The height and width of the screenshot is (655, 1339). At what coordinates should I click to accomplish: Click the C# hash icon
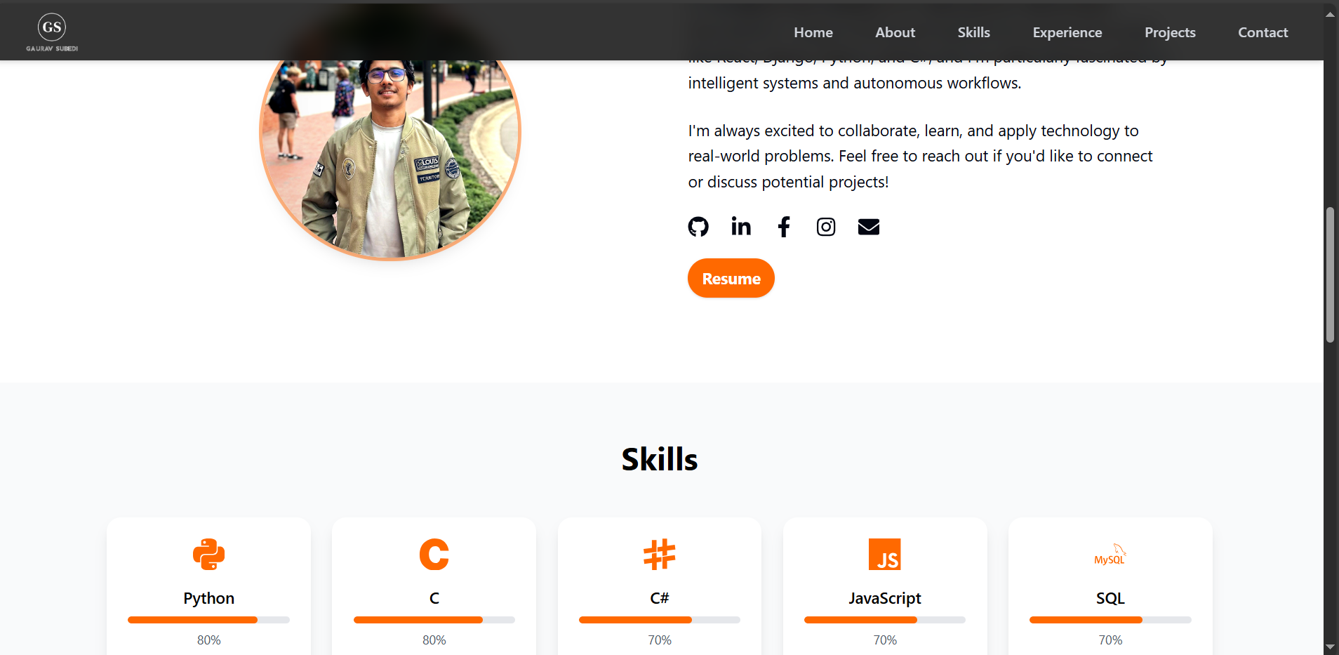[660, 555]
